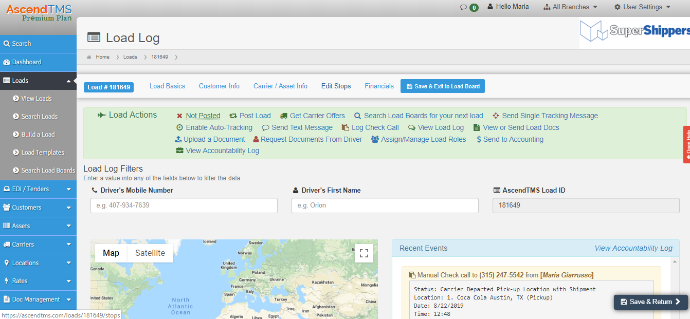Image resolution: width=690 pixels, height=319 pixels.
Task: Click the Home breadcrumb icon
Action: point(89,57)
